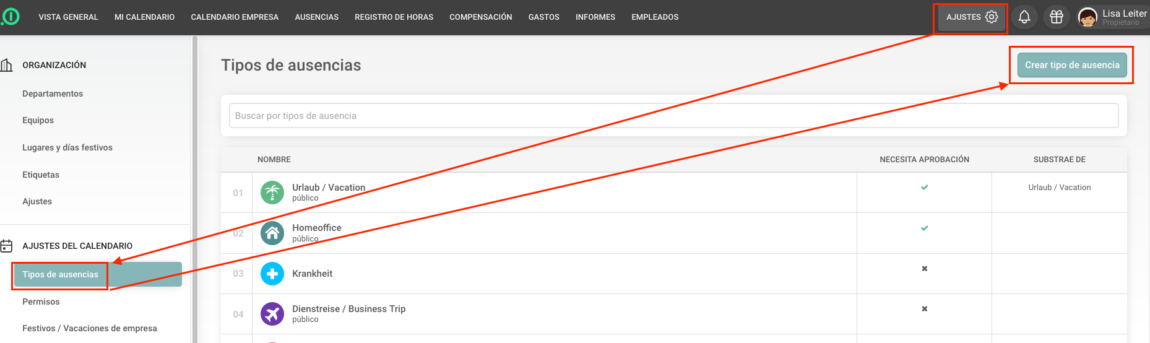Go to Mi Calendario
Screen dimensions: 1150x343
[x=144, y=17]
